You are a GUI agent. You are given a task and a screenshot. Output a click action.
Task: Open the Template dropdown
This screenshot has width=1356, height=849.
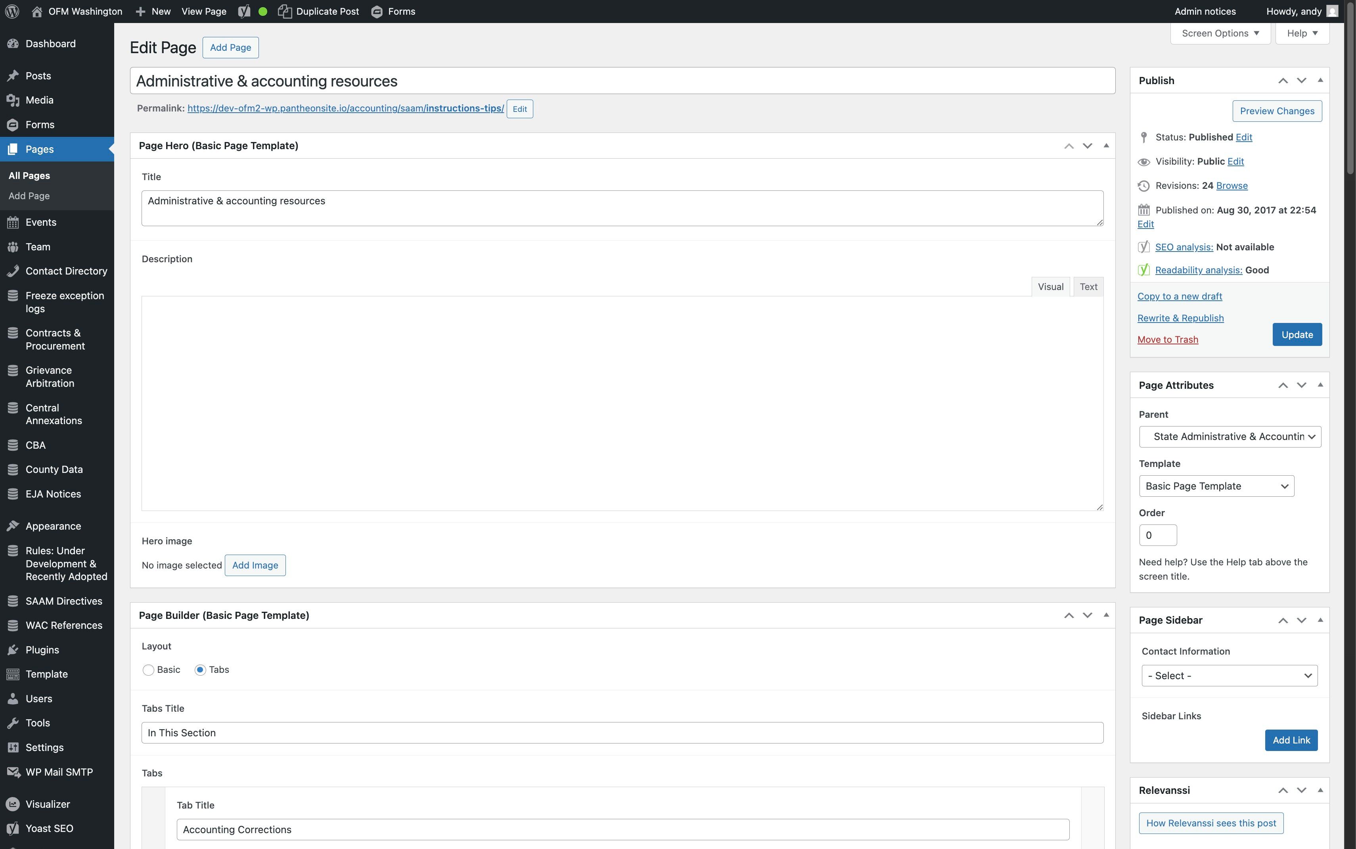tap(1216, 486)
